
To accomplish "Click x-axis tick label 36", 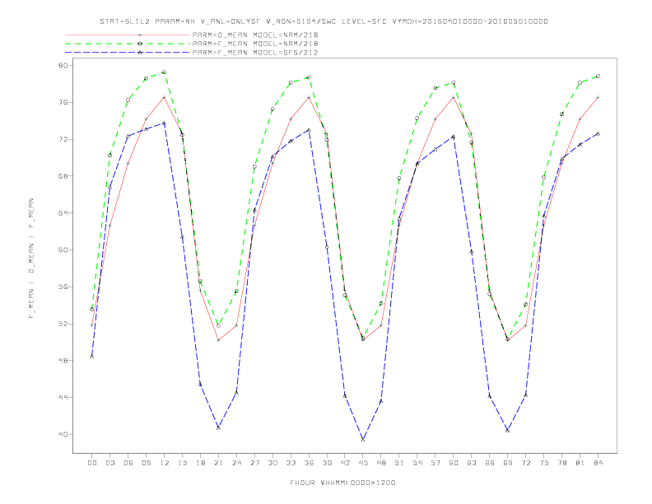I will click(x=309, y=463).
